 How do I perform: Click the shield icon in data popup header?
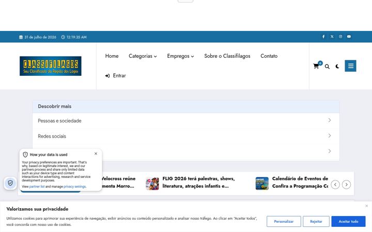(x=25, y=155)
